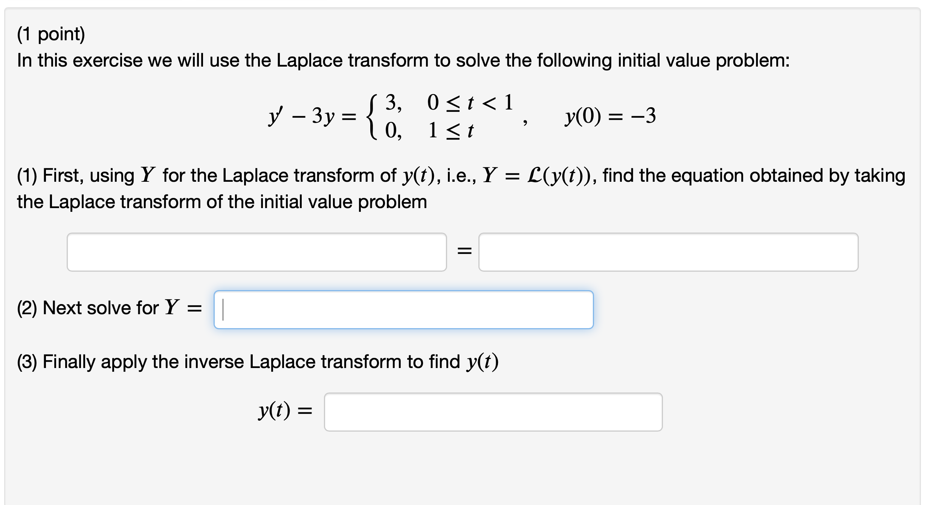Activate the final inverse transform answer field
The image size is (930, 505).
point(493,413)
